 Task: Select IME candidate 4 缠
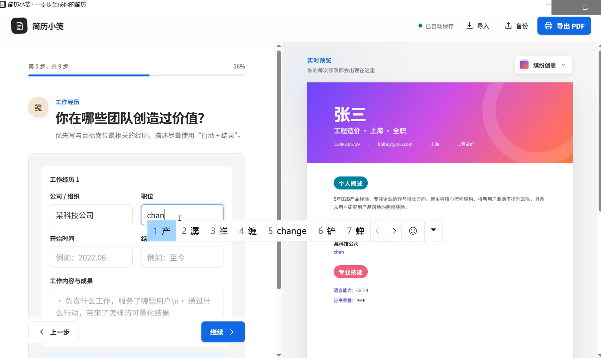248,231
